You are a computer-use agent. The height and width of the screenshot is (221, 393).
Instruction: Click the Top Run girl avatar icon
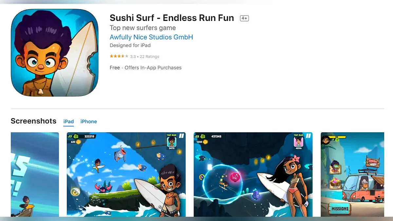point(298,142)
